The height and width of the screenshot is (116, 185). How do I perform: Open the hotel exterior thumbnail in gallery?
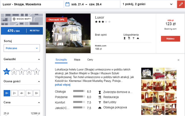point(147,73)
